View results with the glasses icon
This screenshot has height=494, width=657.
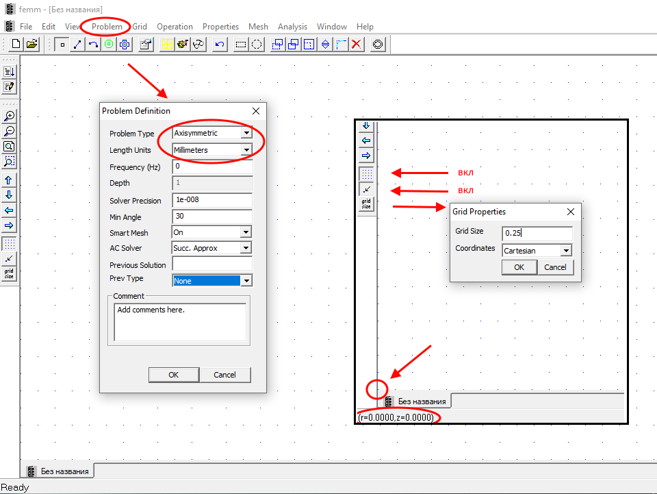(198, 45)
